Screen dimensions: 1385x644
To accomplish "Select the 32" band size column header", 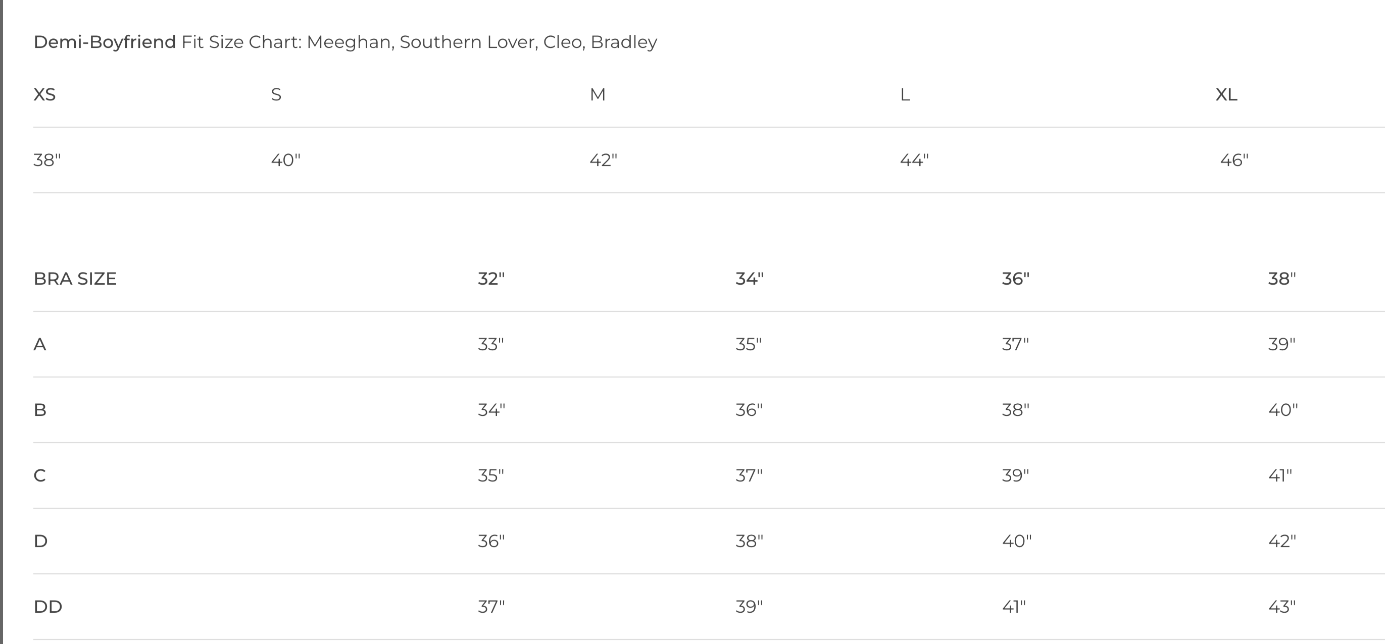I will (x=491, y=279).
